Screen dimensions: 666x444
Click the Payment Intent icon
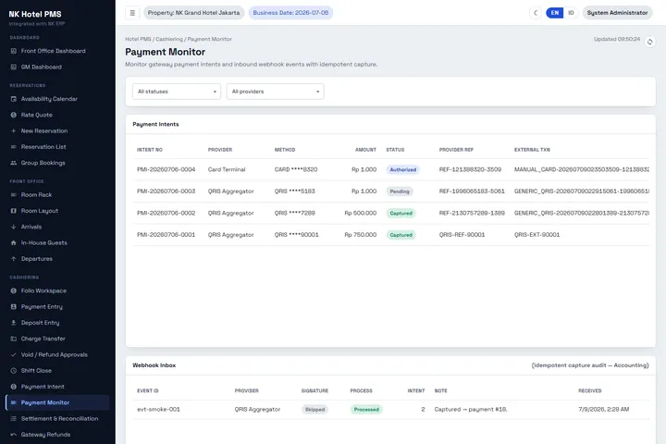(x=14, y=387)
